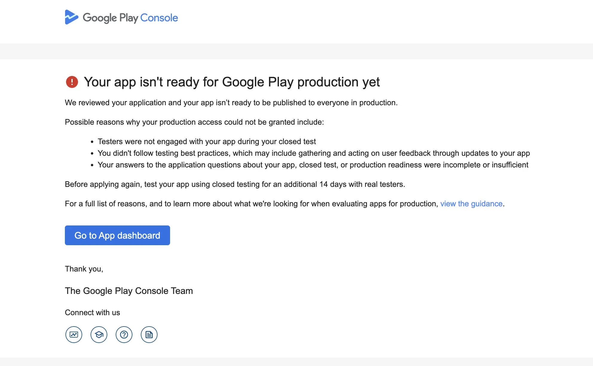This screenshot has width=593, height=366.
Task: Follow the 'view the guidance' link
Action: [471, 204]
